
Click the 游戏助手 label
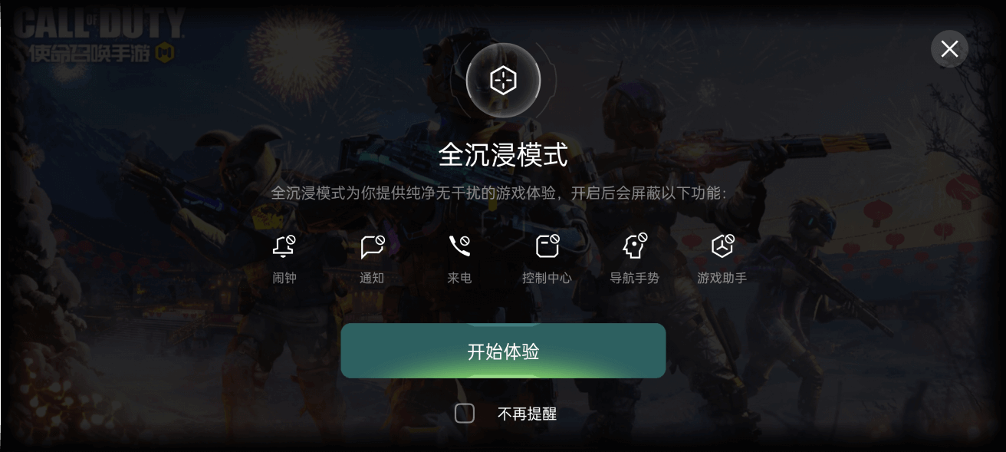(722, 278)
